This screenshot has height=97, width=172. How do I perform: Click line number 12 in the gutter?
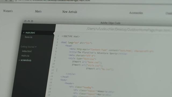point(53,70)
